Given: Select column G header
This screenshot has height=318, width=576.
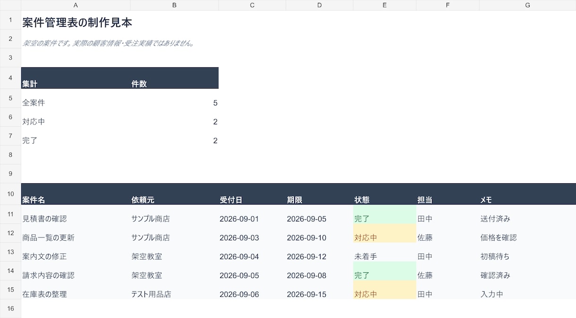Looking at the screenshot, I should (527, 5).
